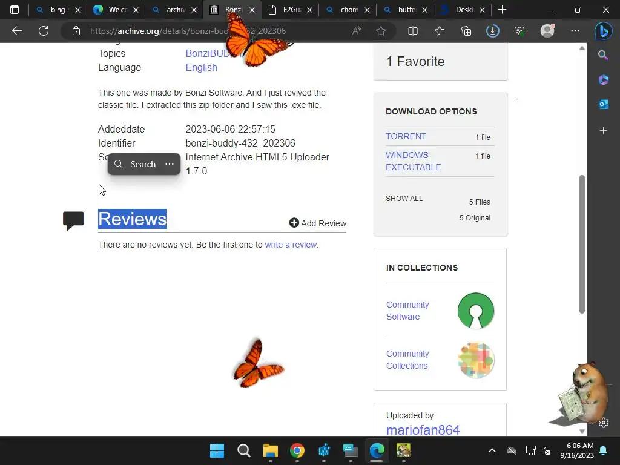Open the English language link
Screen dimensions: 620x465
click(x=201, y=68)
